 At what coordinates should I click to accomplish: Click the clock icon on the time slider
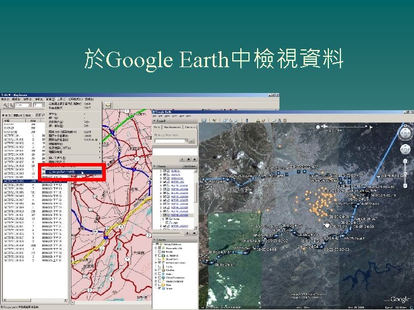point(318,127)
